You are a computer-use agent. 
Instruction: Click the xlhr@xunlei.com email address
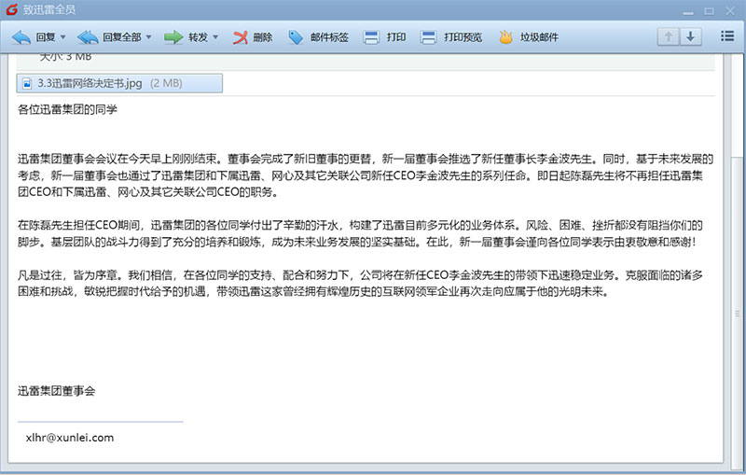70,438
